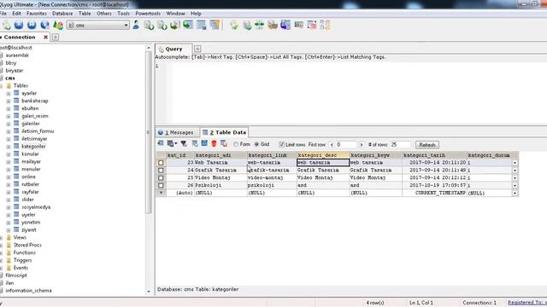Screen dimensions: 547x307
Task: Click the blue table grid toolbar icon
Action: point(202,25)
